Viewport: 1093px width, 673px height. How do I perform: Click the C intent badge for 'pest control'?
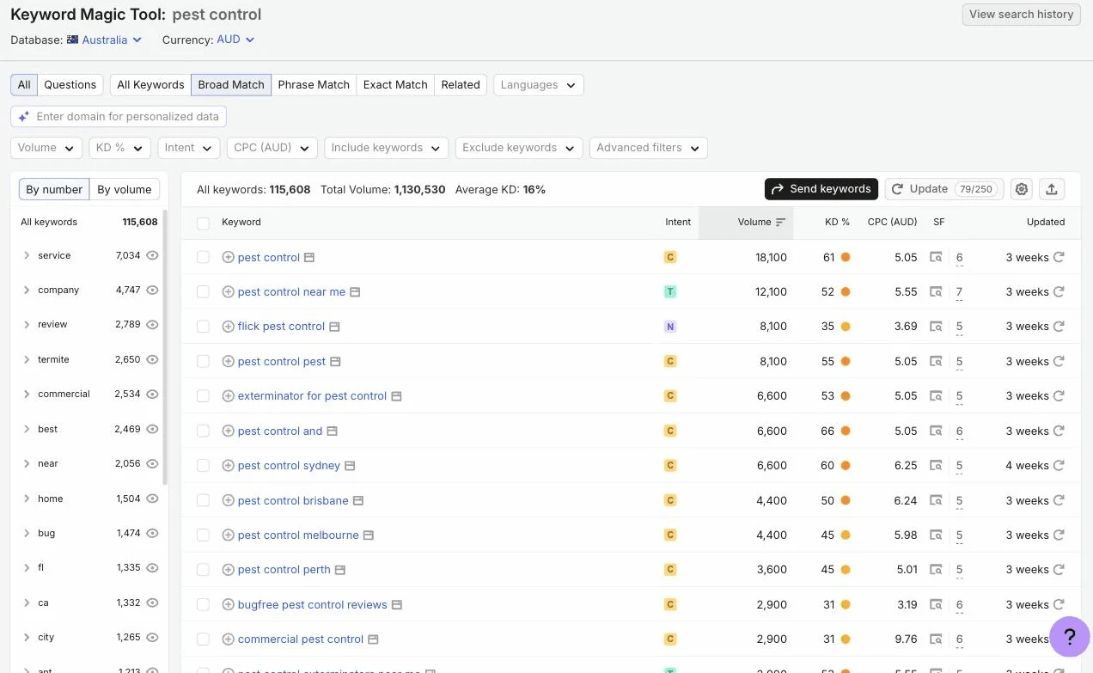670,257
